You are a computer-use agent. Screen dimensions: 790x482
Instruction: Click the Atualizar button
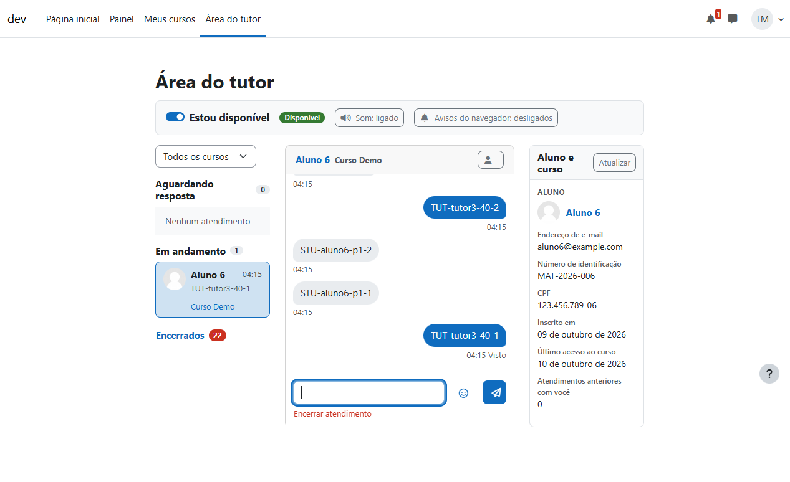point(614,163)
